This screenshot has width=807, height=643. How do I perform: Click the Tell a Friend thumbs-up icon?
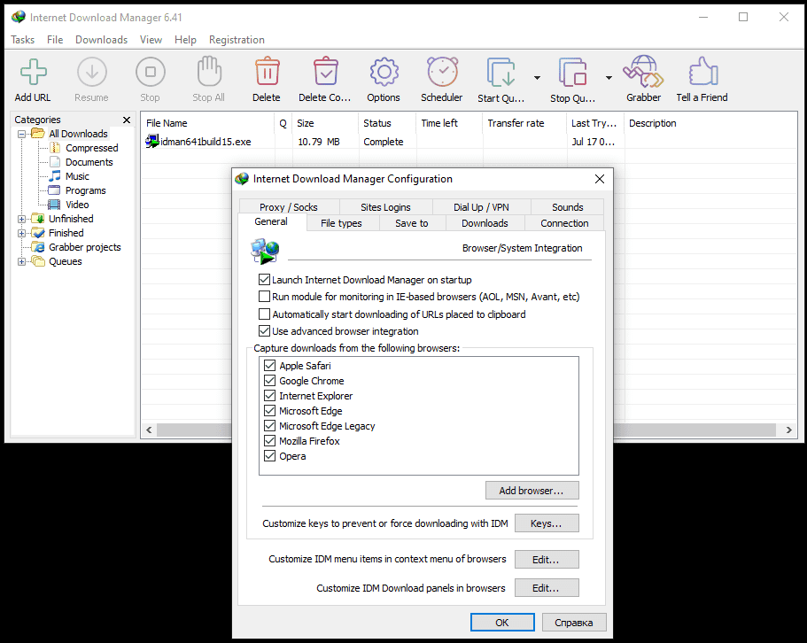(x=703, y=71)
